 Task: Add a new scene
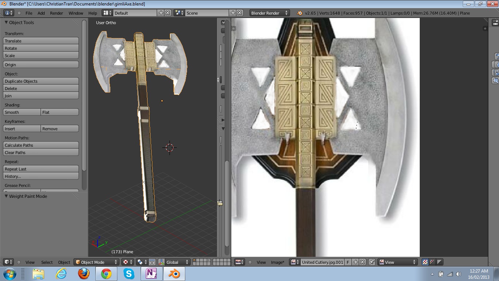click(233, 13)
